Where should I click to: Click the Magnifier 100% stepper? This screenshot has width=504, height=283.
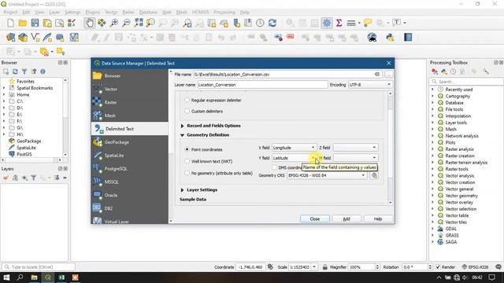(377, 267)
